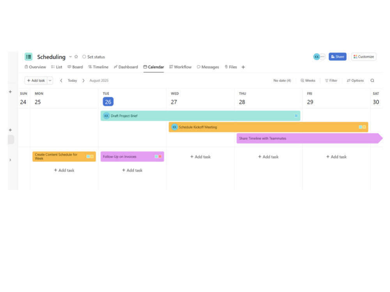
Task: Click color tags on Follow-Up on Invoices
Action: [158, 157]
